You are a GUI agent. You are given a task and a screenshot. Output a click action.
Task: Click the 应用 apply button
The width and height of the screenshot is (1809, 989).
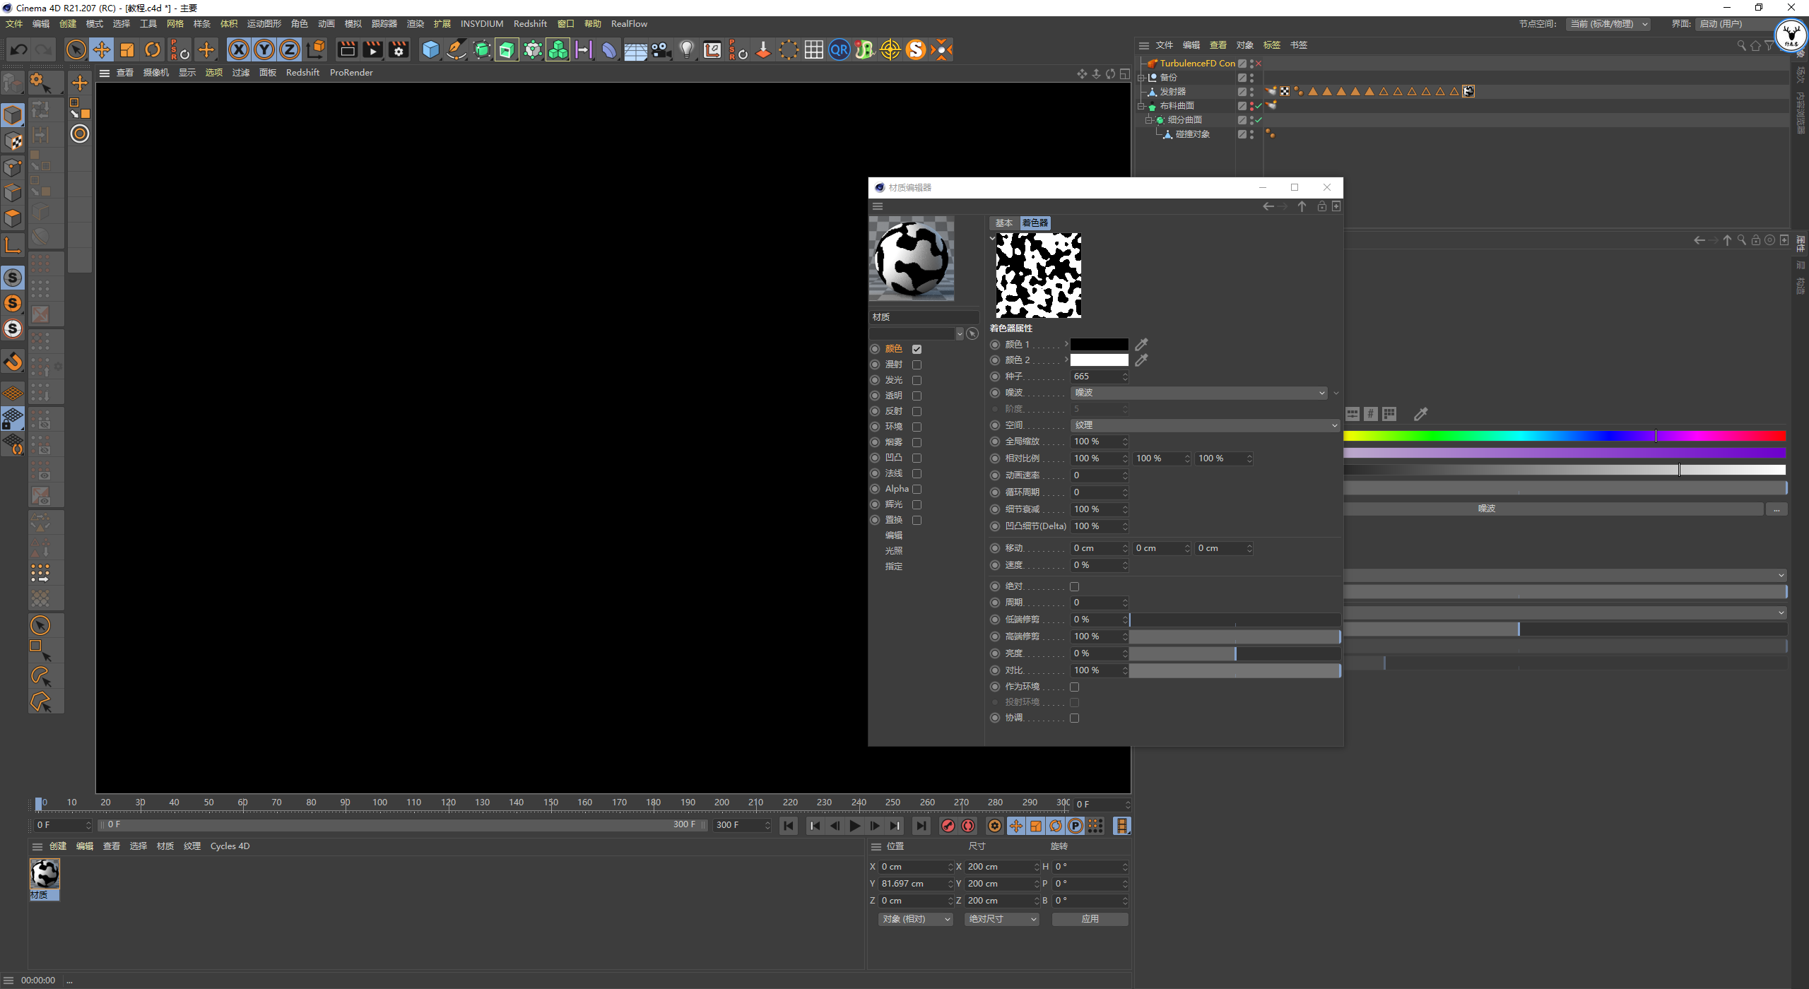1090,919
